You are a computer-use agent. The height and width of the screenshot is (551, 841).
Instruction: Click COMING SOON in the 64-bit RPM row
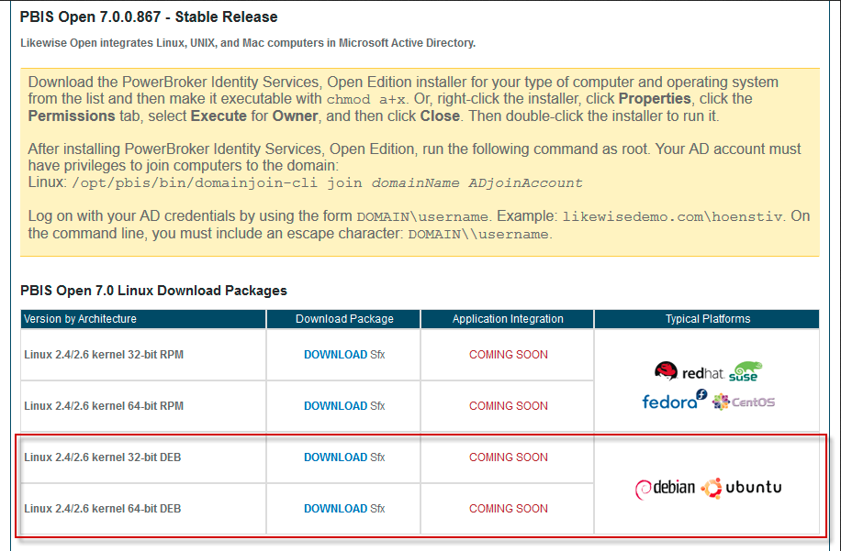[x=509, y=406]
